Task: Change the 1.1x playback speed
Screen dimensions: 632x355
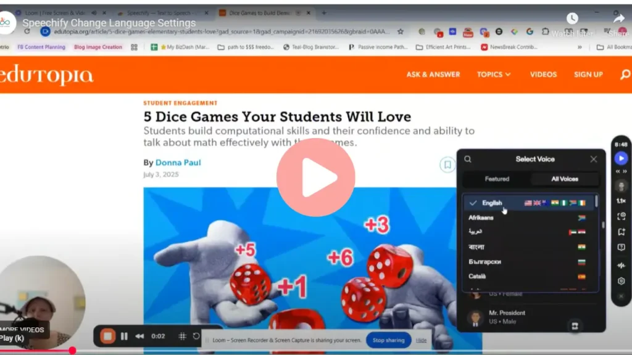Action: tap(621, 201)
